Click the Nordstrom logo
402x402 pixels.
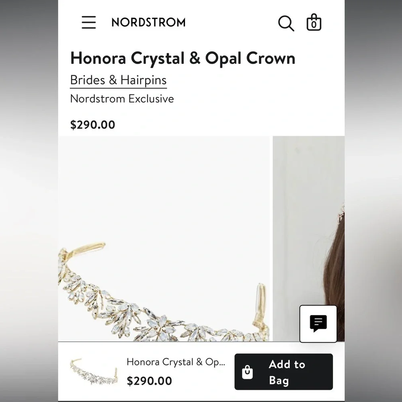pyautogui.click(x=148, y=23)
